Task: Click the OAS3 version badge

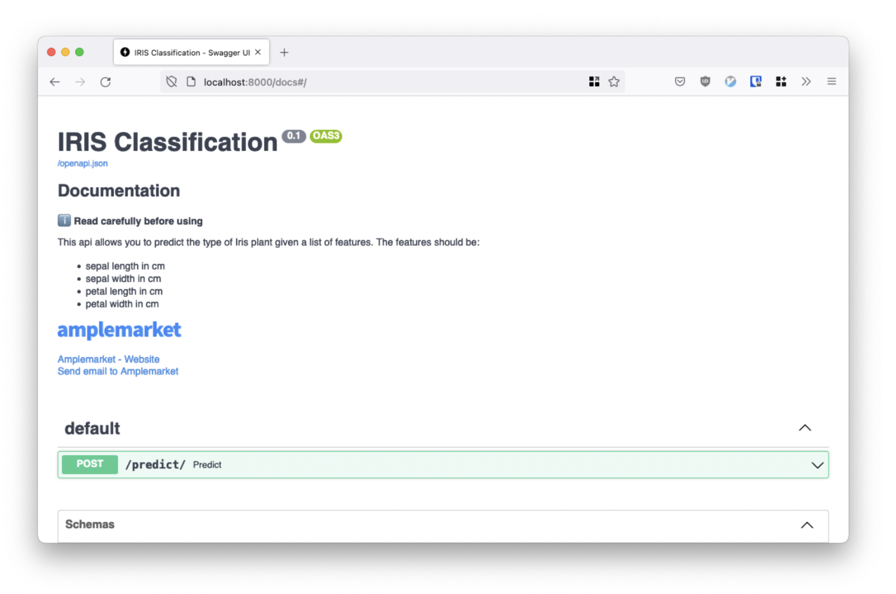Action: [x=326, y=136]
